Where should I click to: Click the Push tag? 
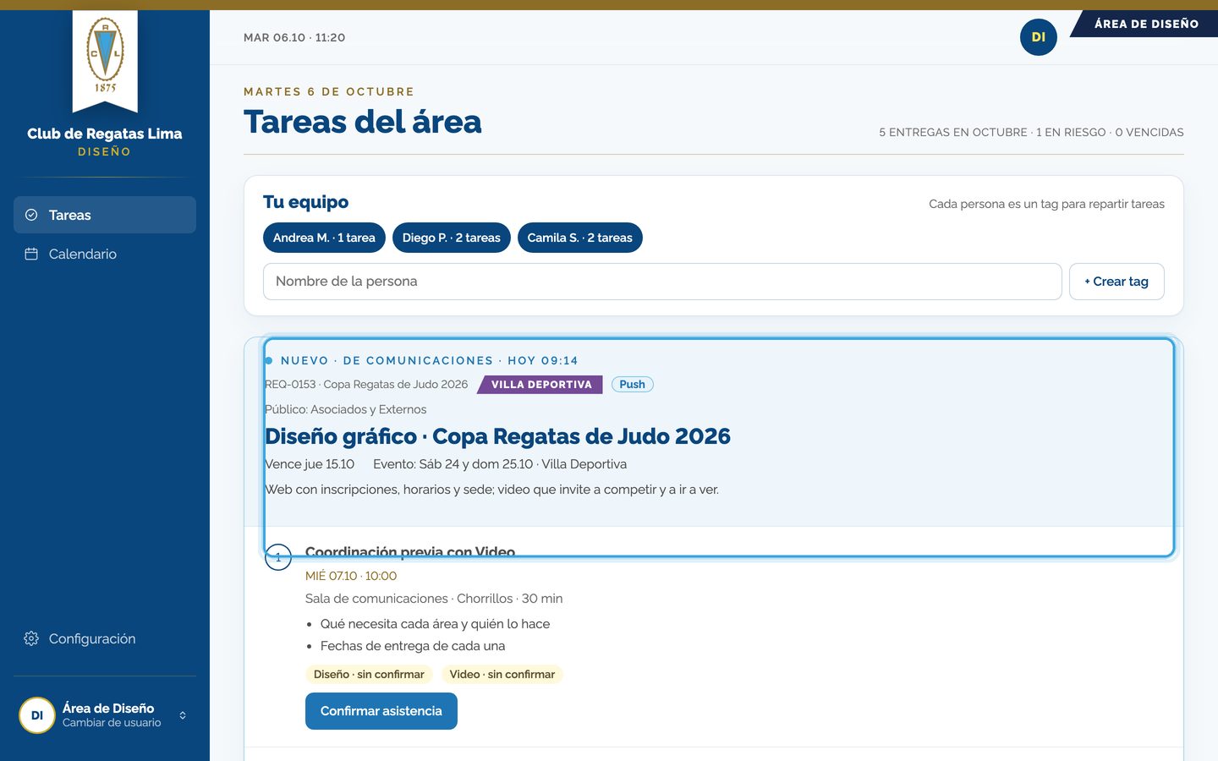[x=632, y=385]
